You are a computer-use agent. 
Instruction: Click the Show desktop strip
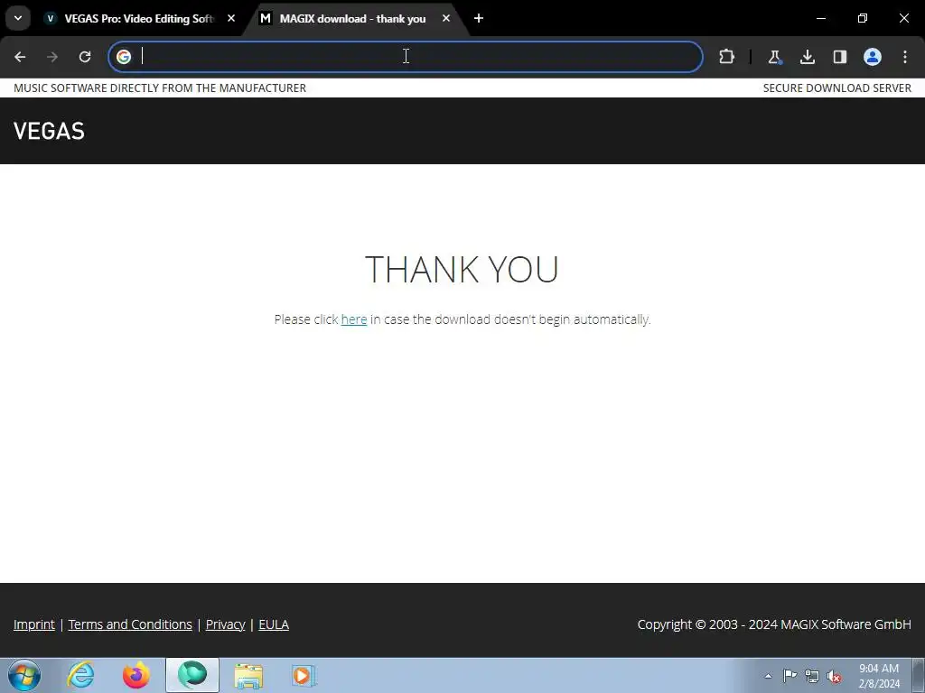point(919,675)
